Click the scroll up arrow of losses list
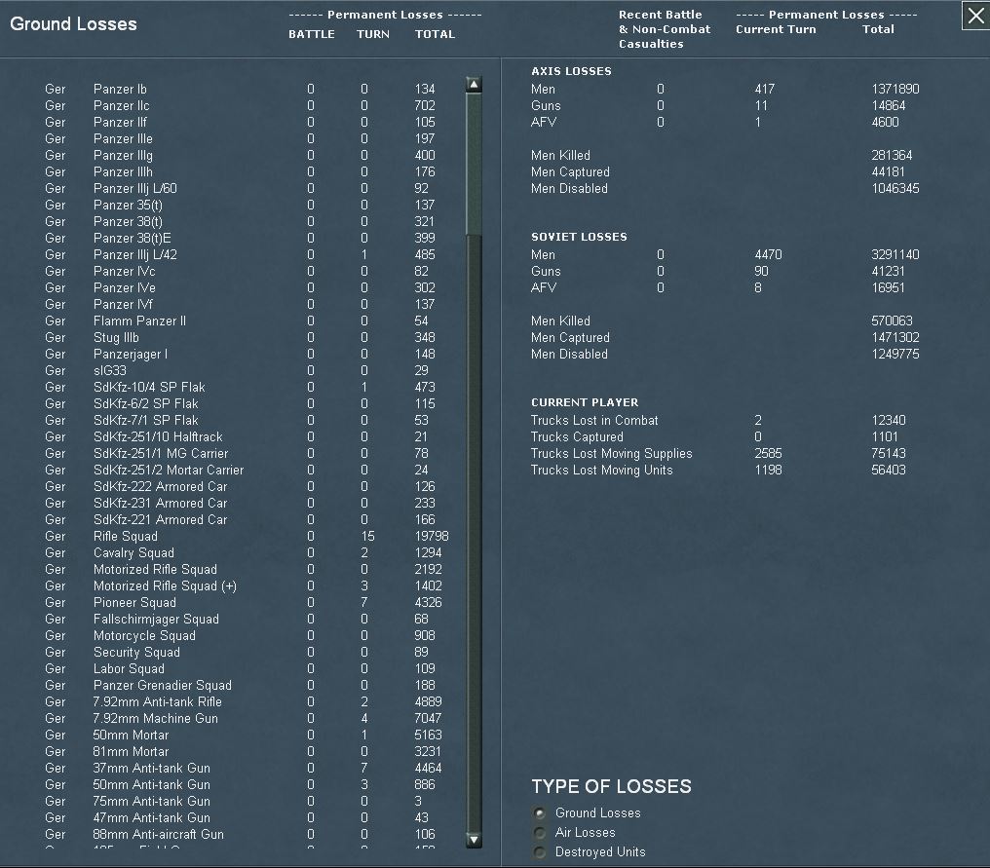The width and height of the screenshot is (990, 868). coord(474,84)
